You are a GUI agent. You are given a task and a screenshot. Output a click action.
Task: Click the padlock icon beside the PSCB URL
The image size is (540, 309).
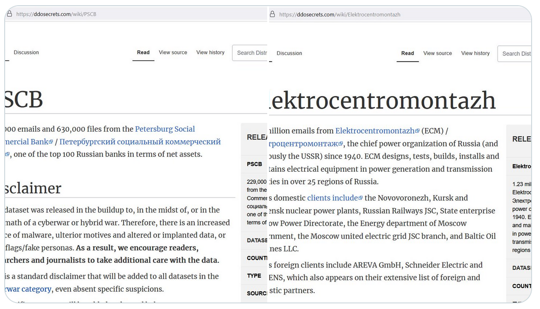click(x=9, y=14)
